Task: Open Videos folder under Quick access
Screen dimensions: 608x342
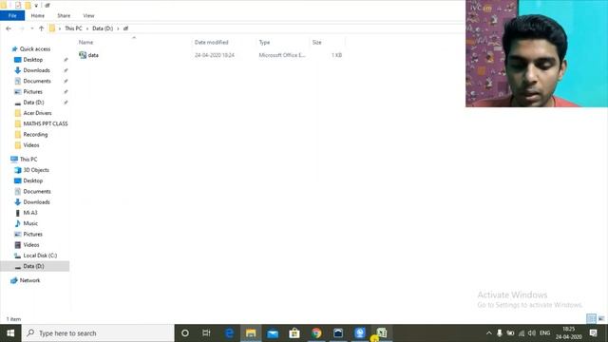Action: point(31,145)
